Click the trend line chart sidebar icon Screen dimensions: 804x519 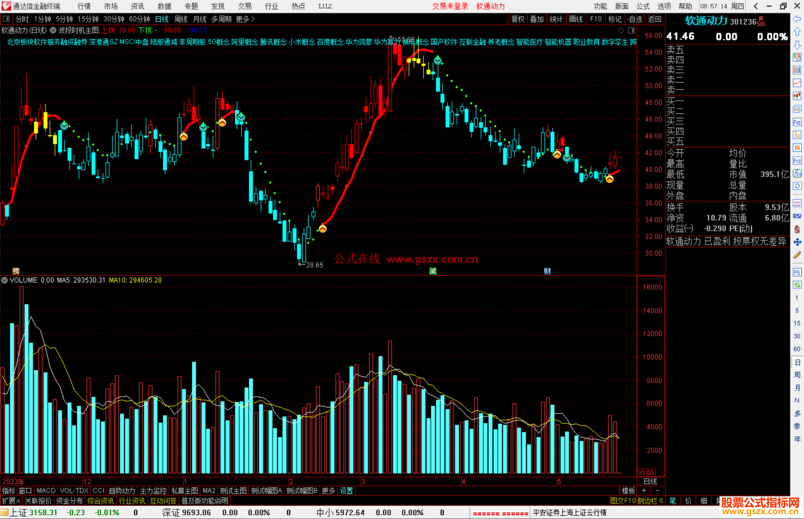797,83
